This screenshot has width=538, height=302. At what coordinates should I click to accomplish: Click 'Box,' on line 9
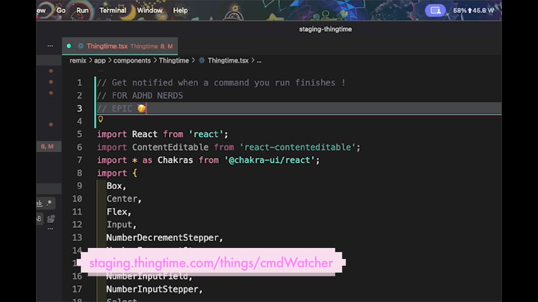tap(116, 186)
